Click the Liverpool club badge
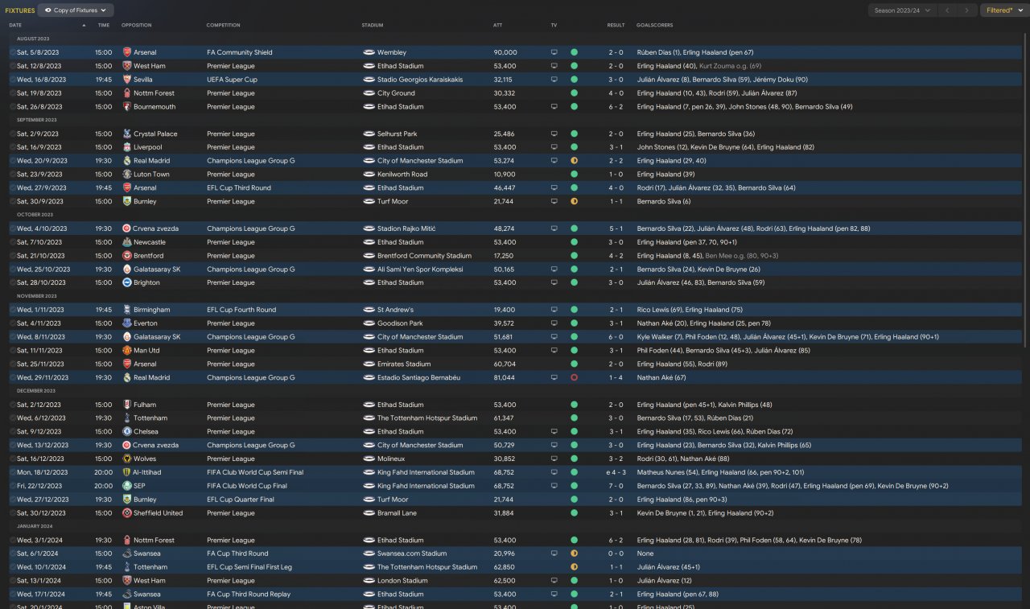Screen dimensions: 1030x609 tap(127, 147)
